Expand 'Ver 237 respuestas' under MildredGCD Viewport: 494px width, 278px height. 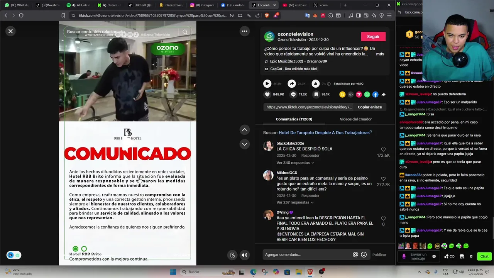[295, 202]
